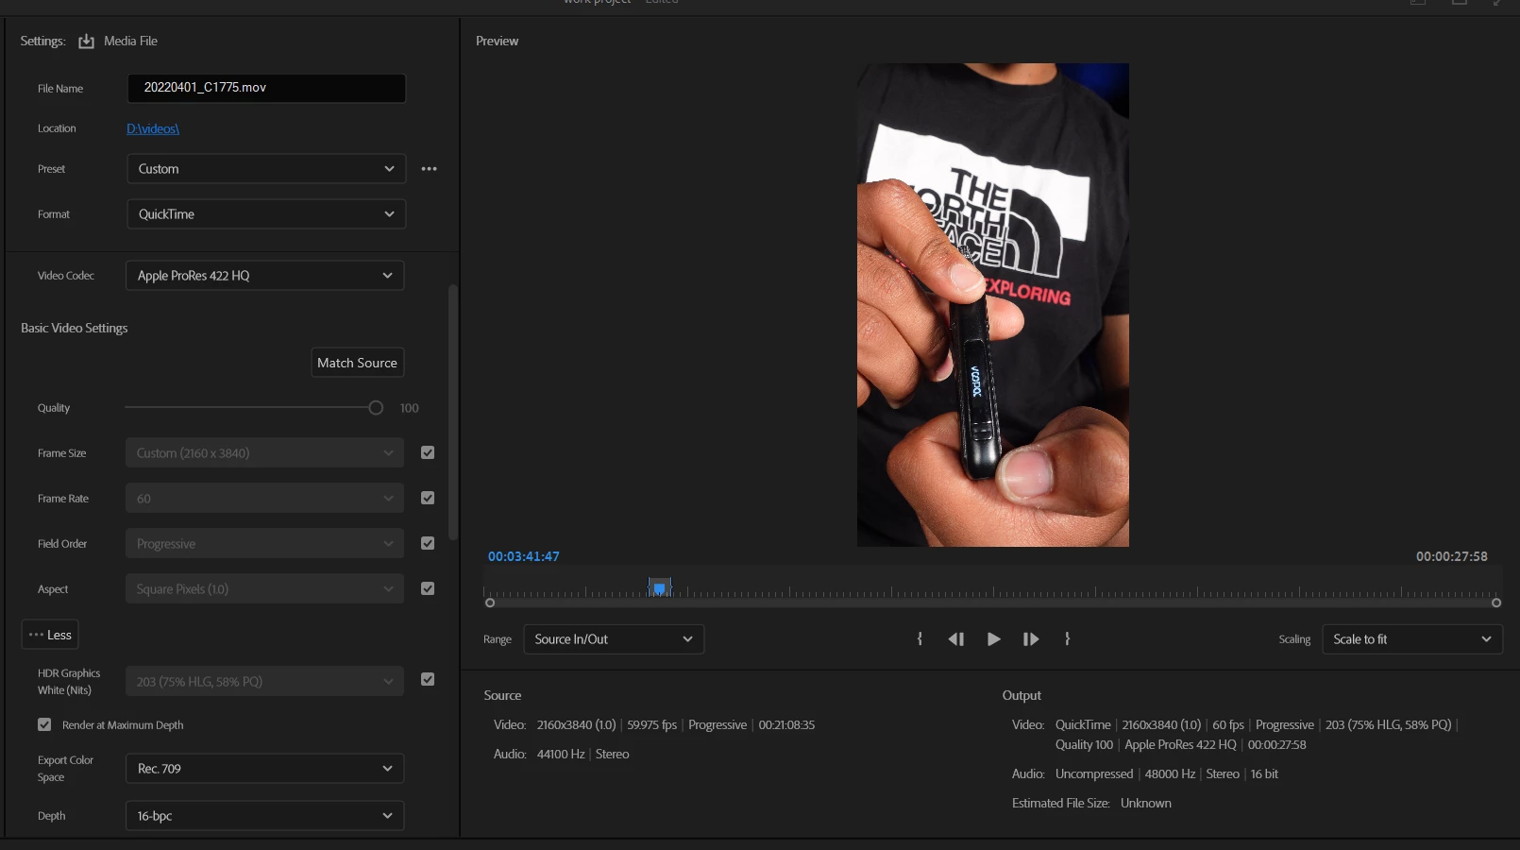Viewport: 1520px width, 850px height.
Task: Play the preview video
Action: coord(993,639)
